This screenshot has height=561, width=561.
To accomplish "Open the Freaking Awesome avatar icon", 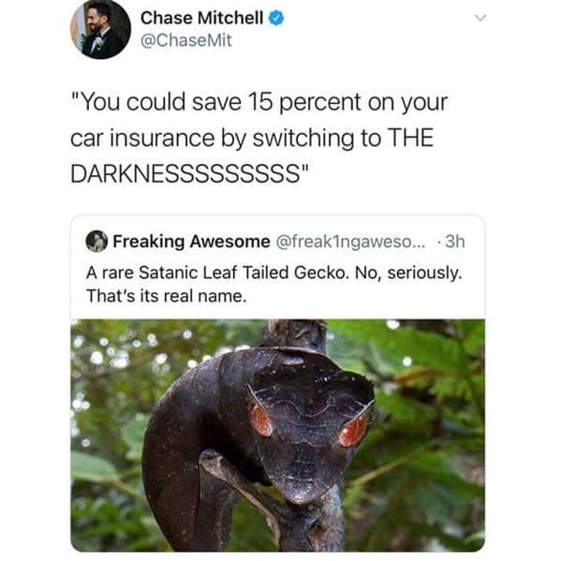I will coord(96,242).
